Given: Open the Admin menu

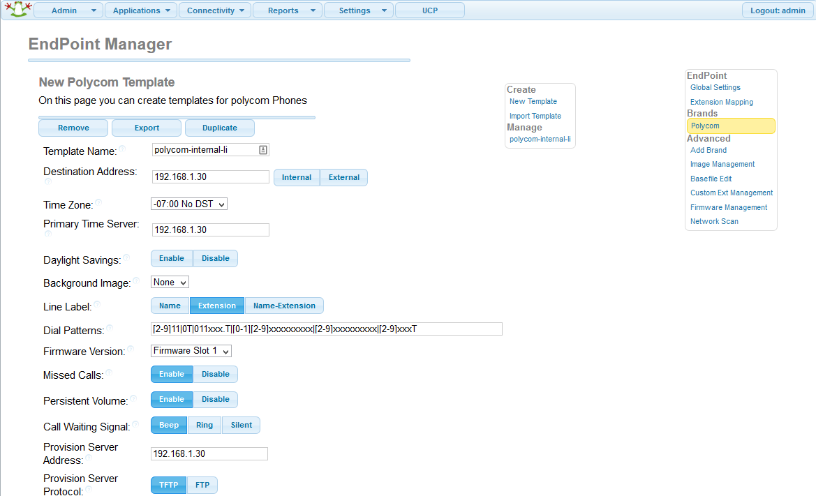Looking at the screenshot, I should [x=68, y=10].
